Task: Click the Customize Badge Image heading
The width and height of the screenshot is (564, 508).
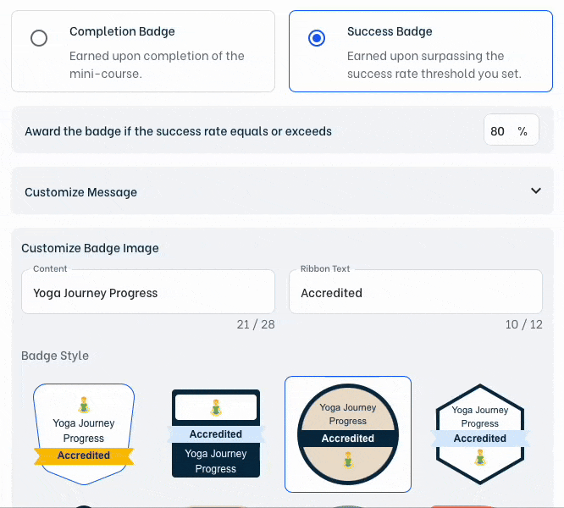Action: pos(90,248)
